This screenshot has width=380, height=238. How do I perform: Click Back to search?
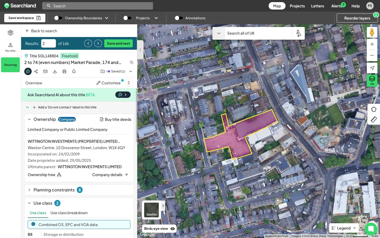[41, 31]
